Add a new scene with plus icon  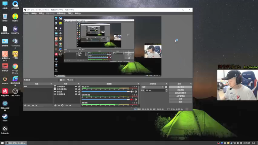pyautogui.click(x=25, y=105)
